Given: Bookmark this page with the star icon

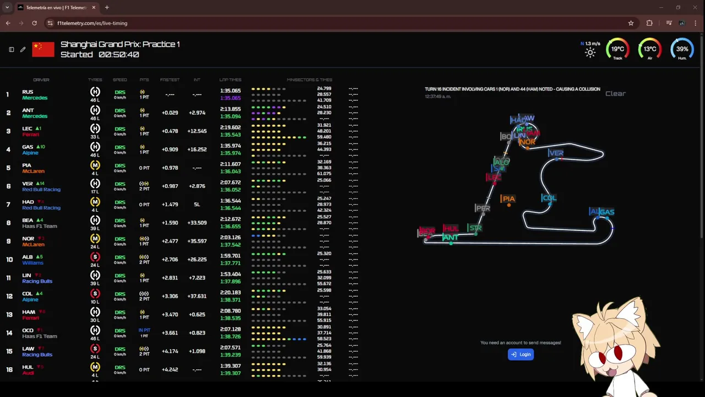Looking at the screenshot, I should (631, 23).
